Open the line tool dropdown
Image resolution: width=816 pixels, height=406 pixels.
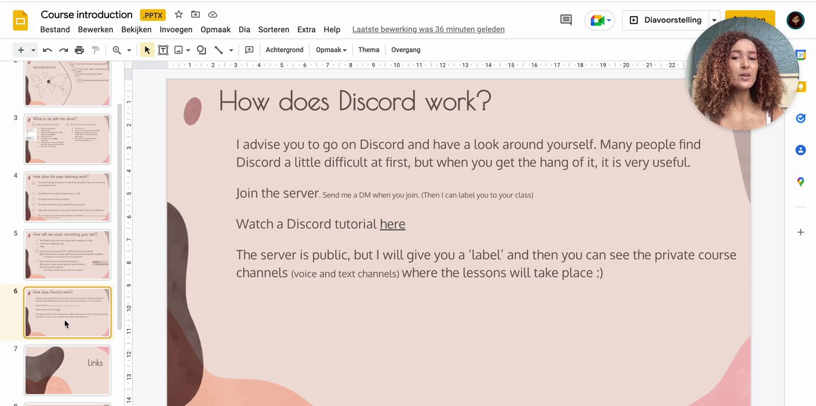coord(230,50)
